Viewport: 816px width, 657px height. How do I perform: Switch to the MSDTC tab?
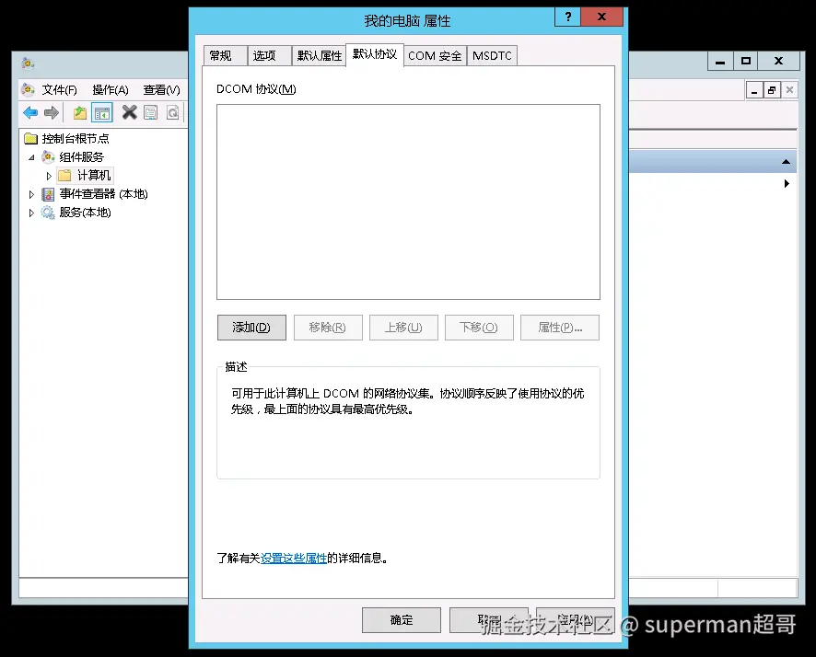coord(492,55)
